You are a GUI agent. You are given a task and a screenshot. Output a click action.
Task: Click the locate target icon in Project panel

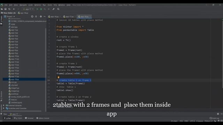tap(32, 17)
